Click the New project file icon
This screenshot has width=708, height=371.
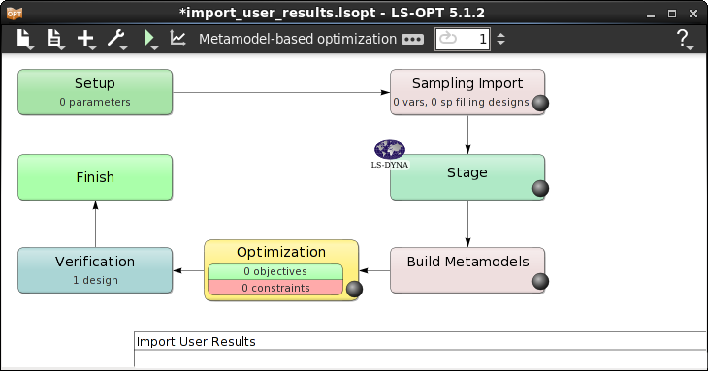[x=23, y=38]
